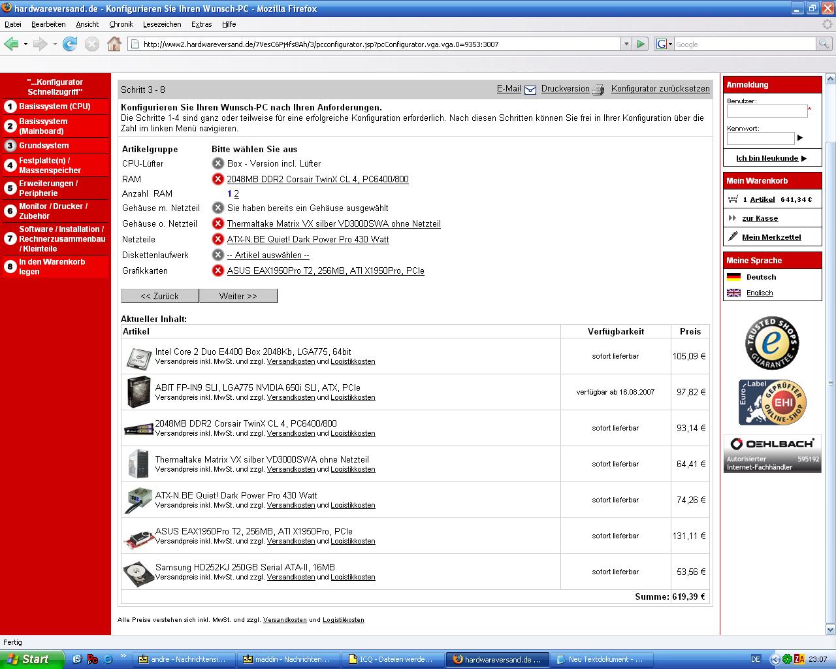
Task: Switch language to Englisch
Action: point(760,293)
